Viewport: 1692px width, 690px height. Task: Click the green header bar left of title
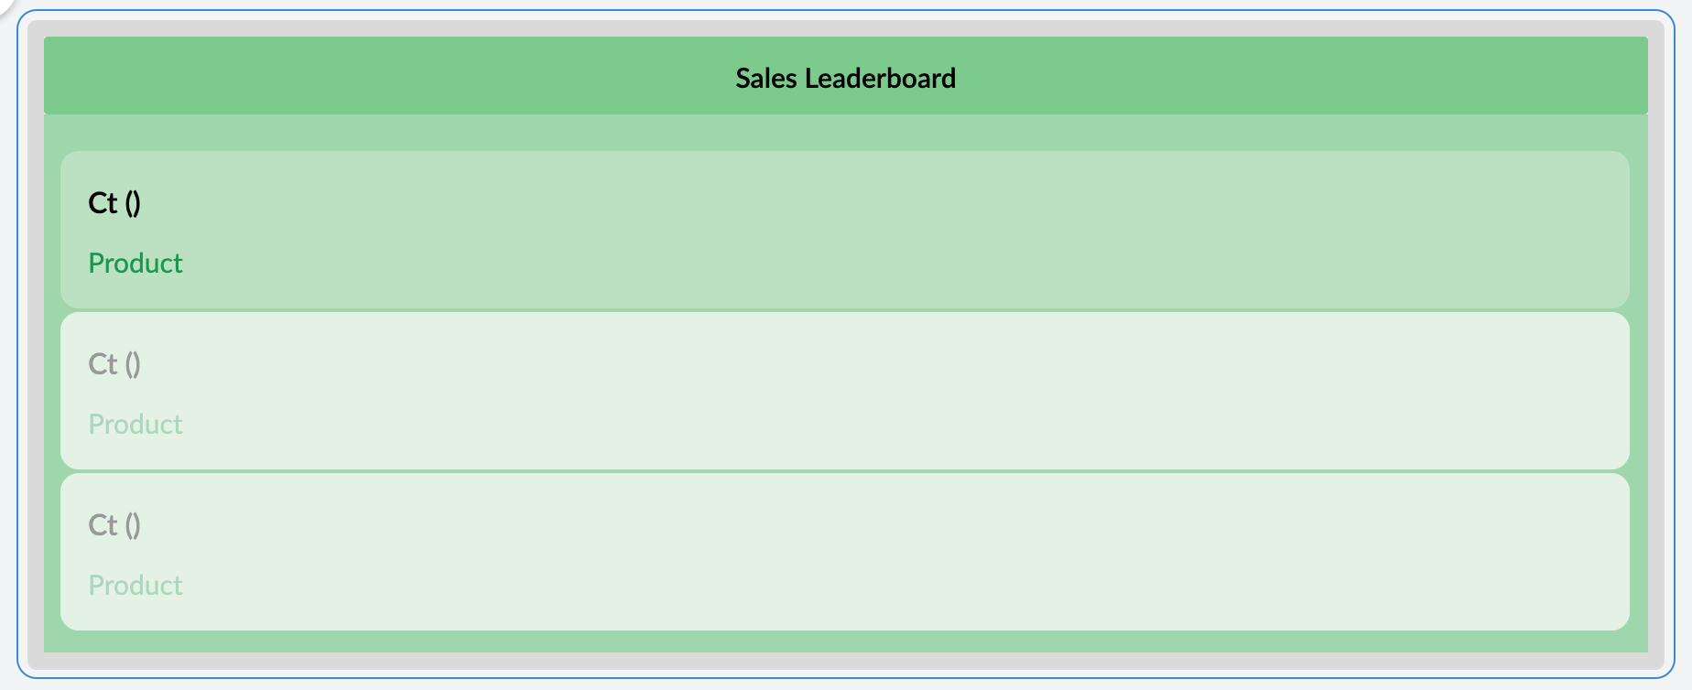366,76
